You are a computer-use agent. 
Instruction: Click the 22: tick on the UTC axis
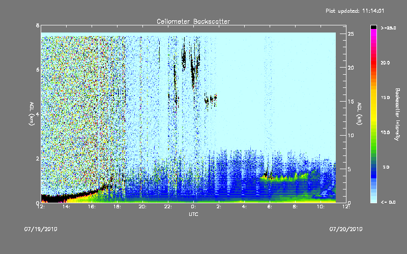click(168, 207)
